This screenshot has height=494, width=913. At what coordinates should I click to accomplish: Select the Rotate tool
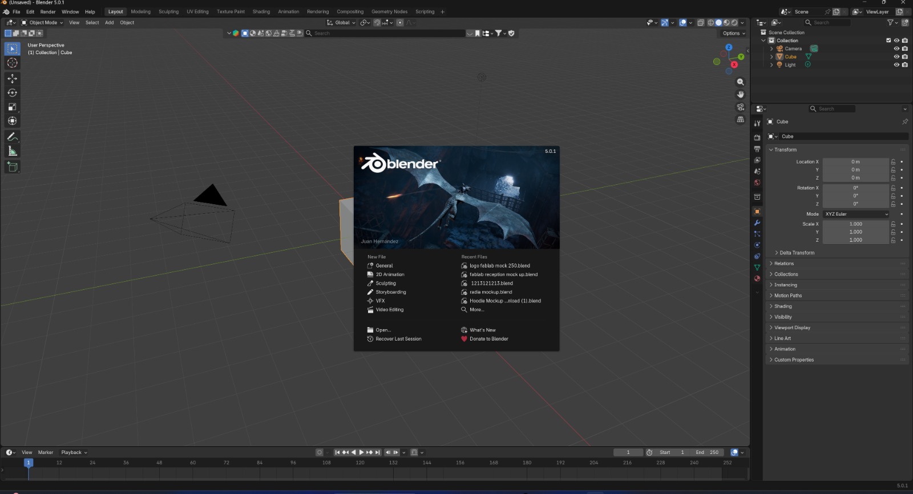coord(12,93)
